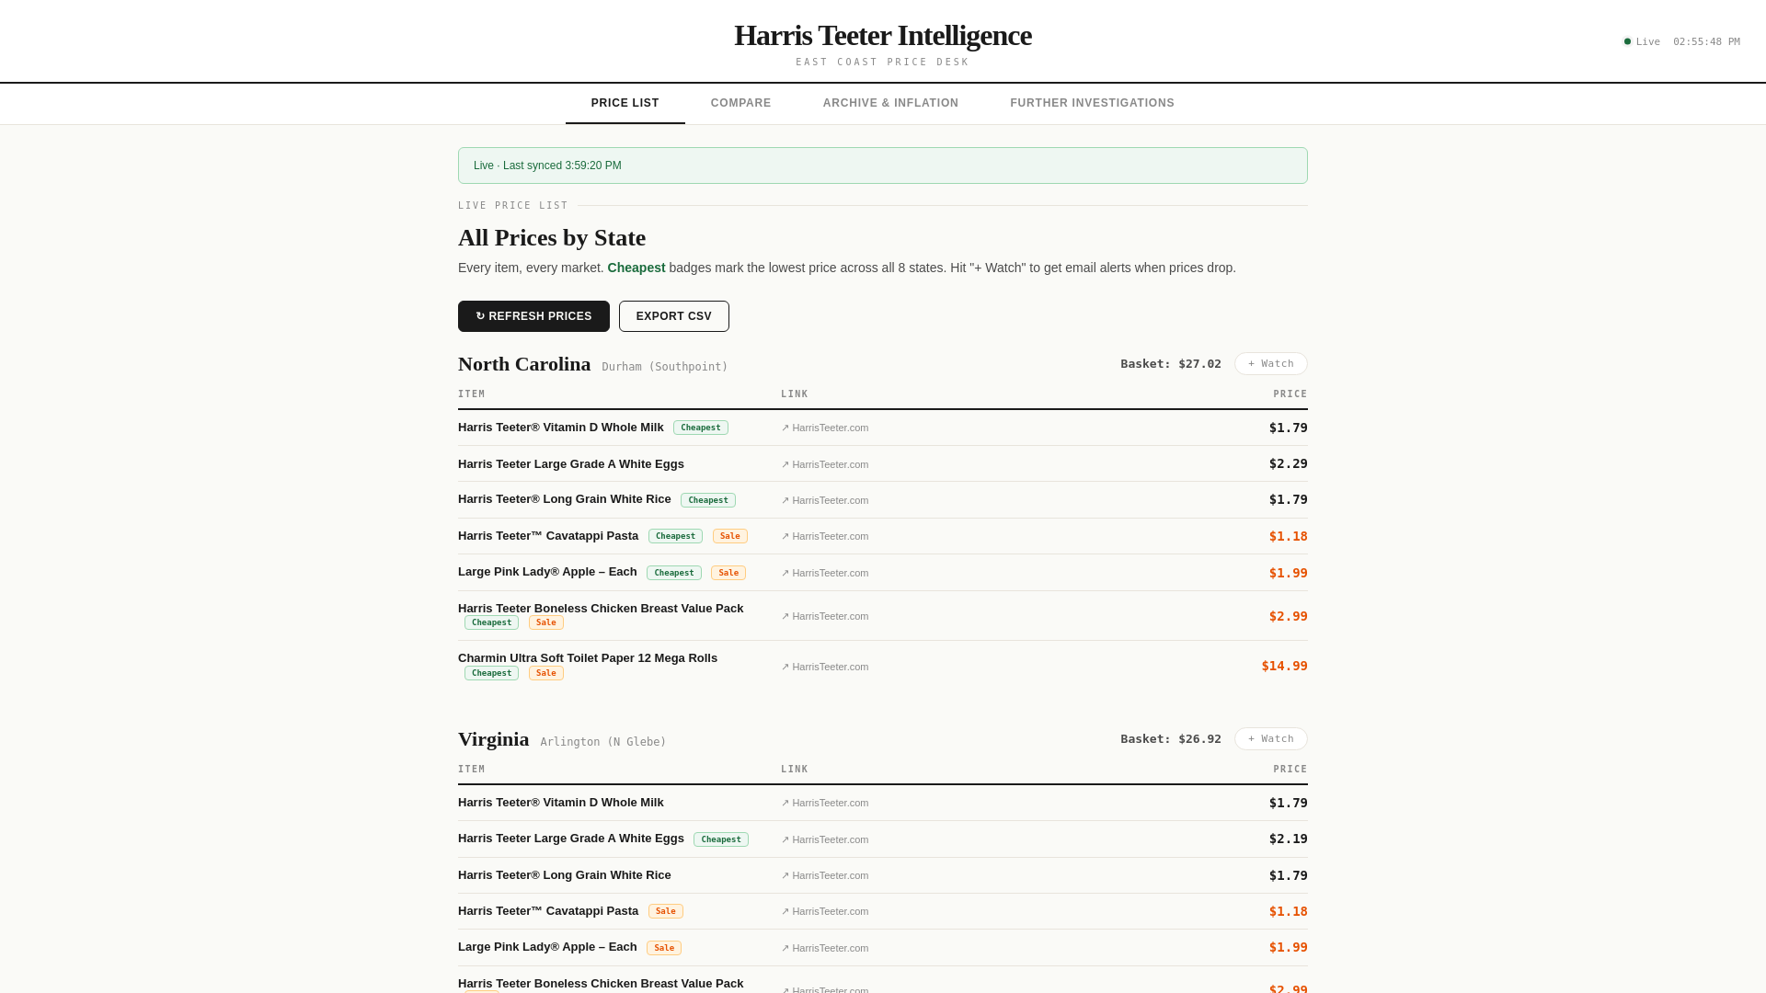Open HarrisTeeter.com link for Virginia Pink Lady Apple
Viewport: 1766px width, 993px height.
coord(825,948)
